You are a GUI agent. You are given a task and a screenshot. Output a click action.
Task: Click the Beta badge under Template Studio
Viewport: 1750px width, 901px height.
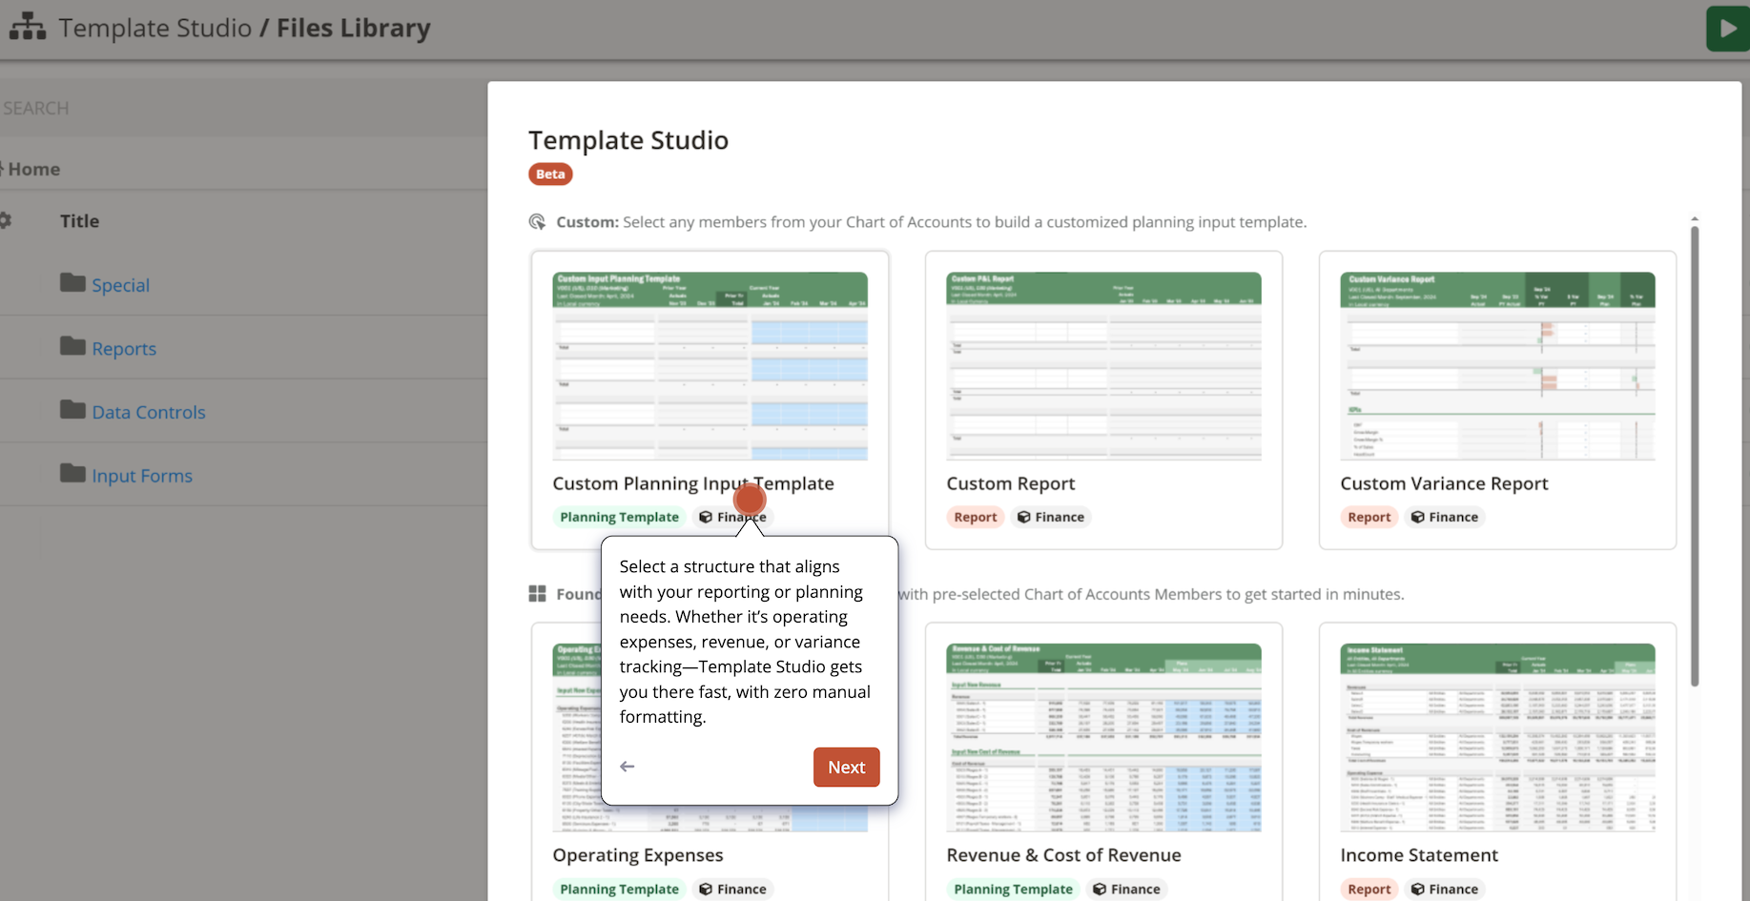pyautogui.click(x=550, y=174)
